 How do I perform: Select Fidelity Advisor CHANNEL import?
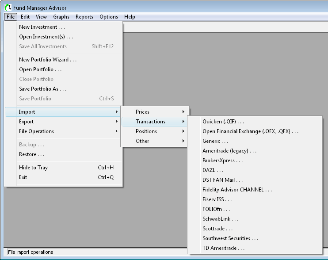click(x=255, y=190)
